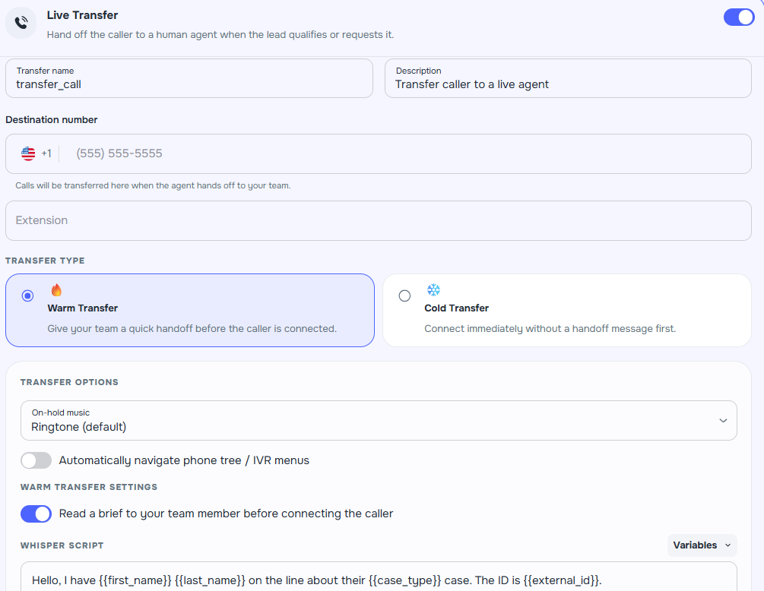Focus the Extension input field
The height and width of the screenshot is (591, 764).
point(378,220)
